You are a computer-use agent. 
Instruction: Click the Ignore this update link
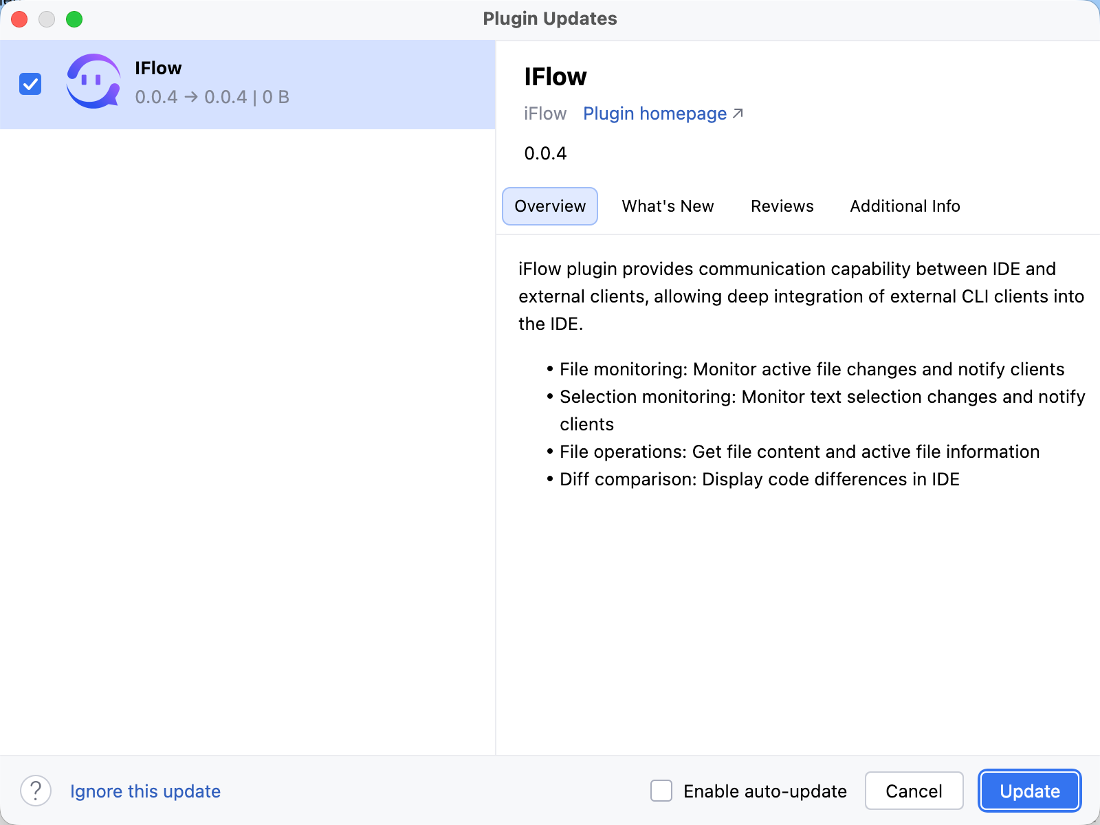[145, 791]
